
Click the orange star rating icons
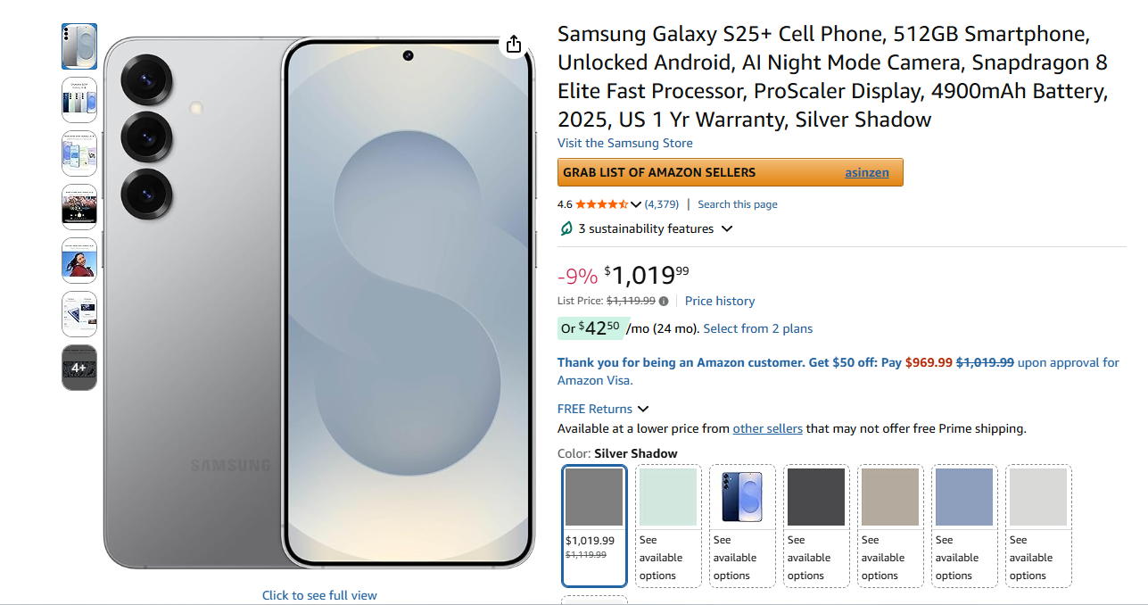pyautogui.click(x=601, y=204)
